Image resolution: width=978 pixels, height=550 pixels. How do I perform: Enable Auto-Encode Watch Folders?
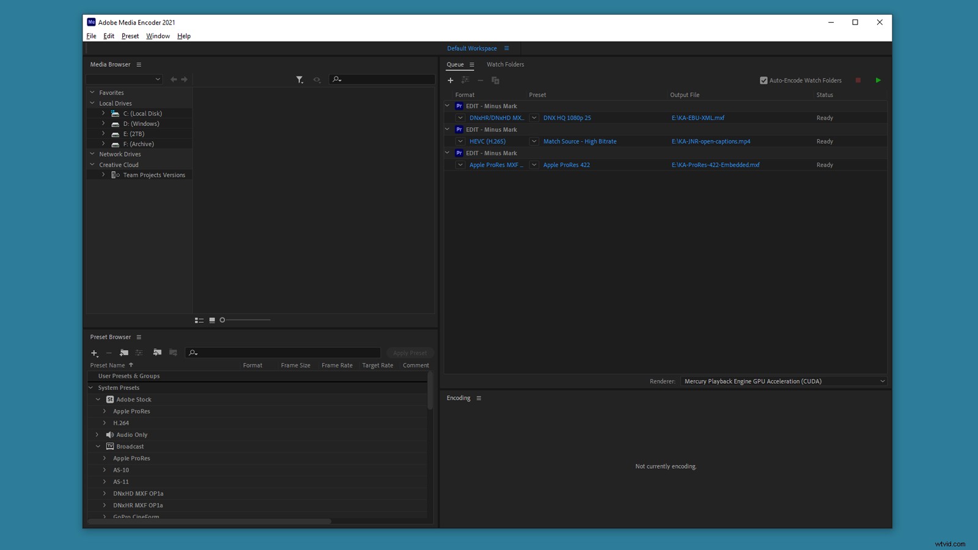763,80
